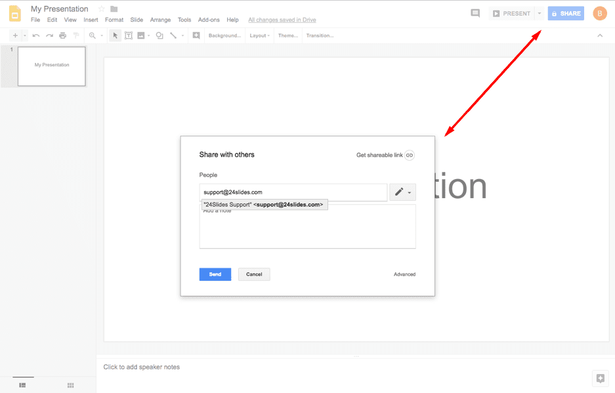Select the paint format icon
Screen dimensions: 615x393
pyautogui.click(x=76, y=35)
